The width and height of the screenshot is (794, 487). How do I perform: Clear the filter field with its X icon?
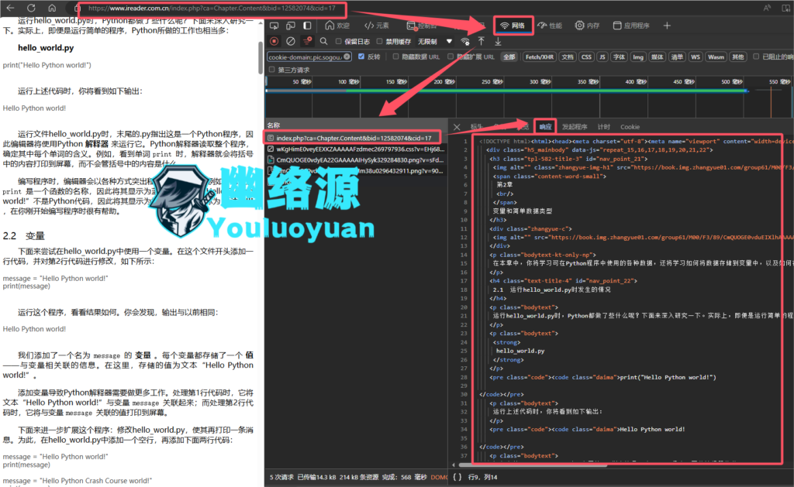(x=347, y=57)
